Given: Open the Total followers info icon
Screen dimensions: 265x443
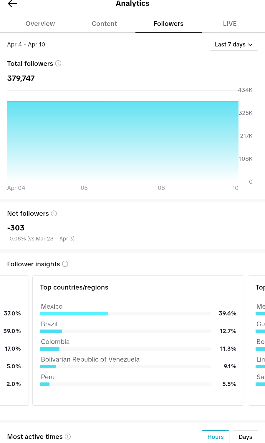Looking at the screenshot, I should coord(58,63).
